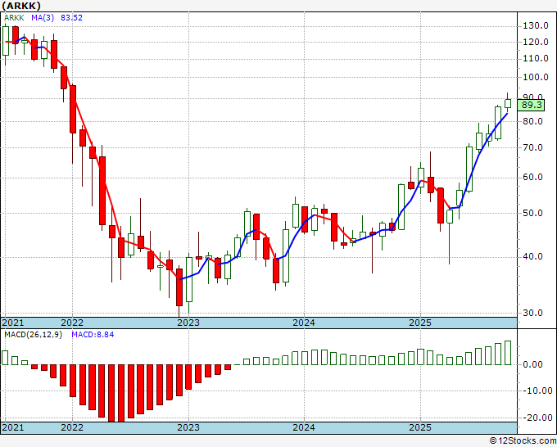Click the latest green candlestick near 89.3

[508, 103]
